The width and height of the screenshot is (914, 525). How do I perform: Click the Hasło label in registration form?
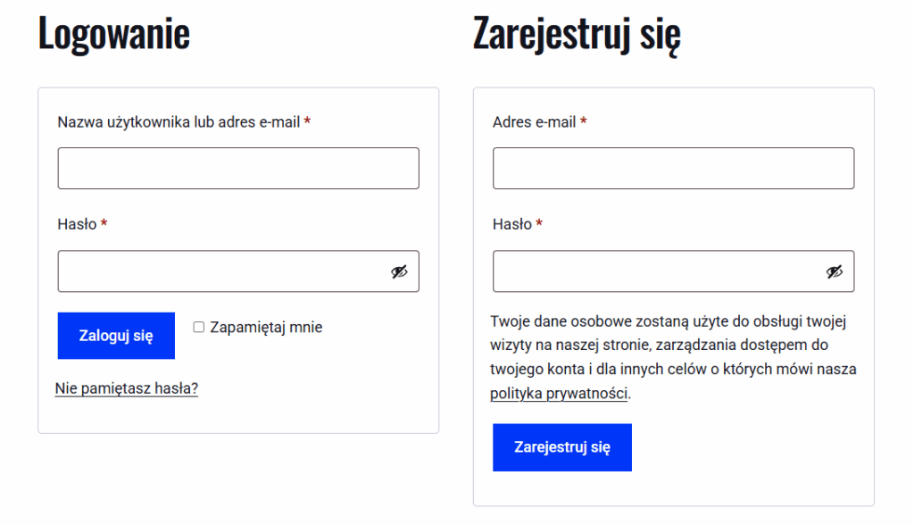point(511,225)
